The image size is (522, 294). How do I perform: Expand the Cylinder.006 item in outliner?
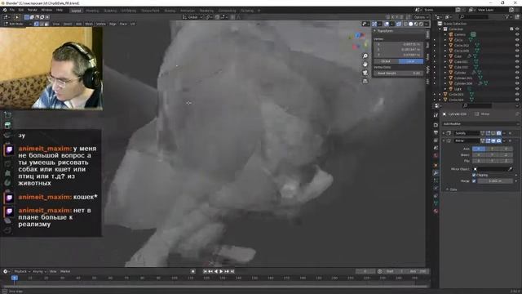(x=445, y=83)
